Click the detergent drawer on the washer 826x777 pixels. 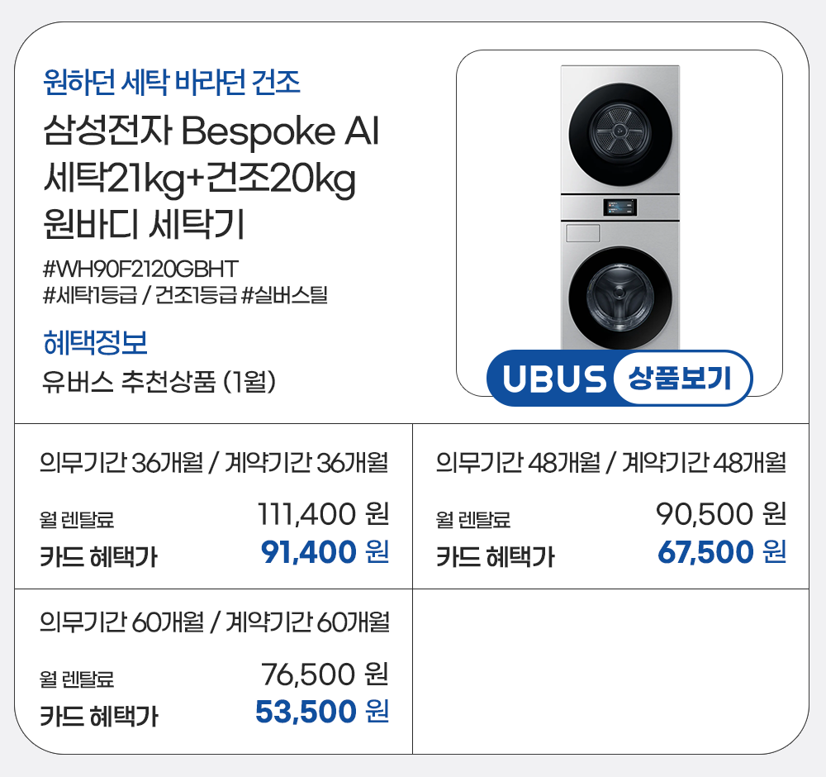[583, 233]
